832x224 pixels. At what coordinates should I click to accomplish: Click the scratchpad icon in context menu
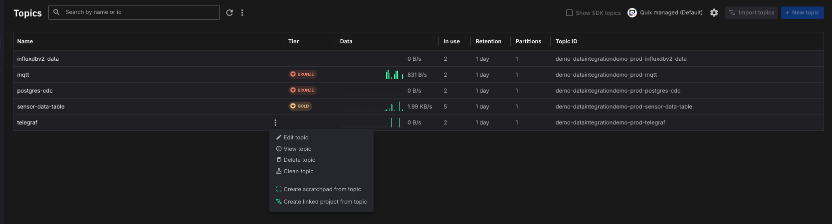[279, 189]
